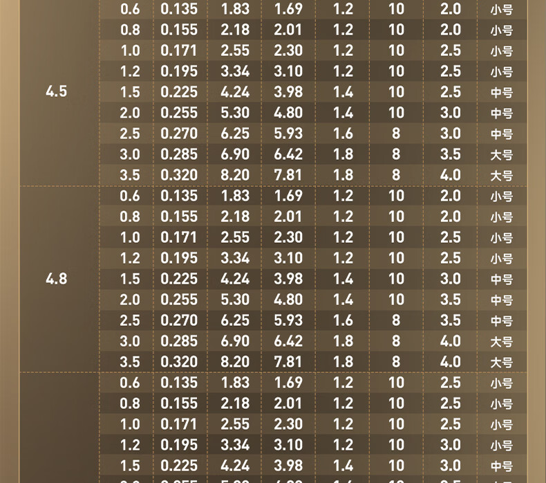Click 1.4 in the 4.5 group's 1.5 row

pos(343,92)
